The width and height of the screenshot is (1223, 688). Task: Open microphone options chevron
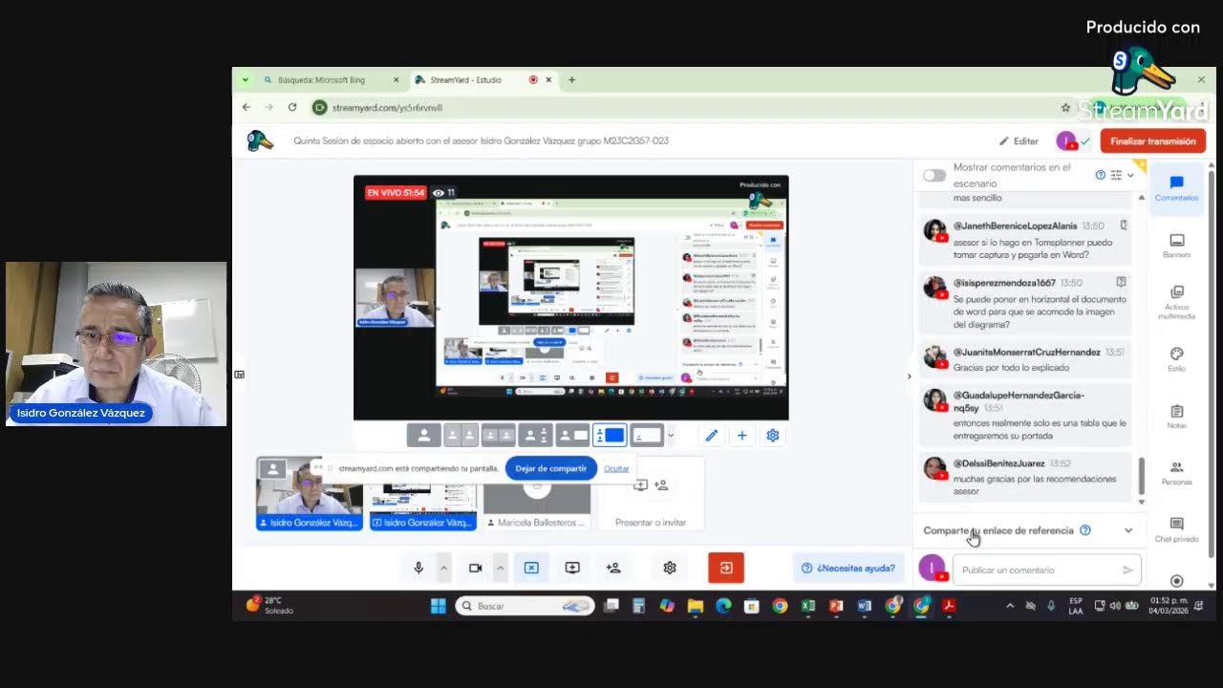443,568
